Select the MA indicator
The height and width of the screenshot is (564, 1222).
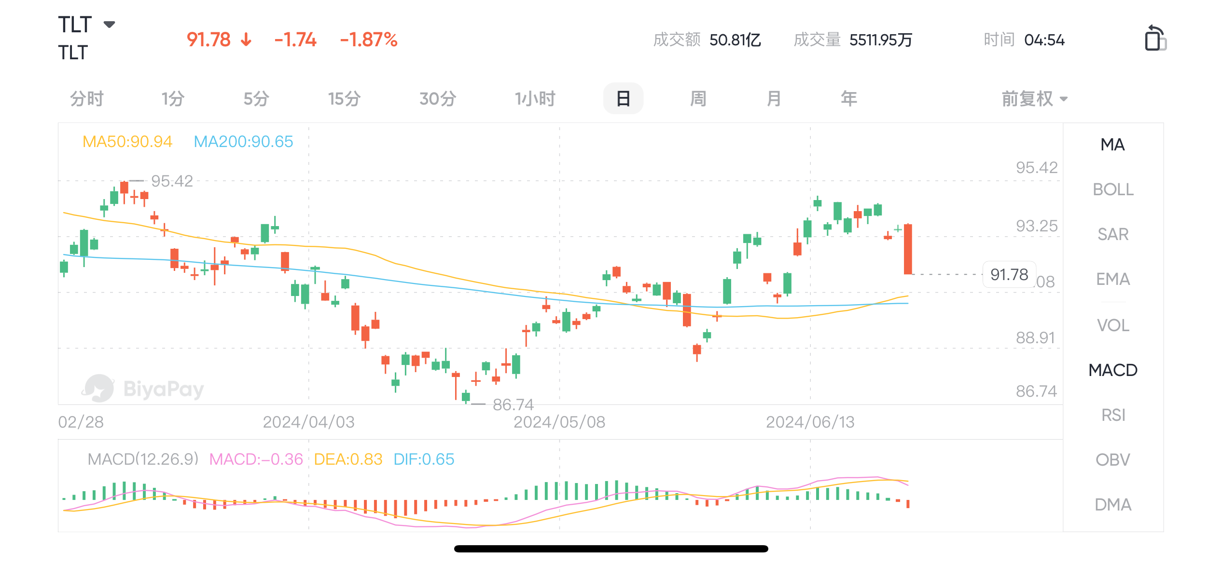coord(1113,145)
